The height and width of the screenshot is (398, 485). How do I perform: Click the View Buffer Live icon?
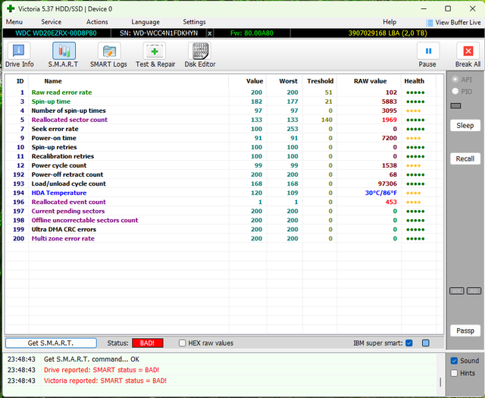pos(430,23)
